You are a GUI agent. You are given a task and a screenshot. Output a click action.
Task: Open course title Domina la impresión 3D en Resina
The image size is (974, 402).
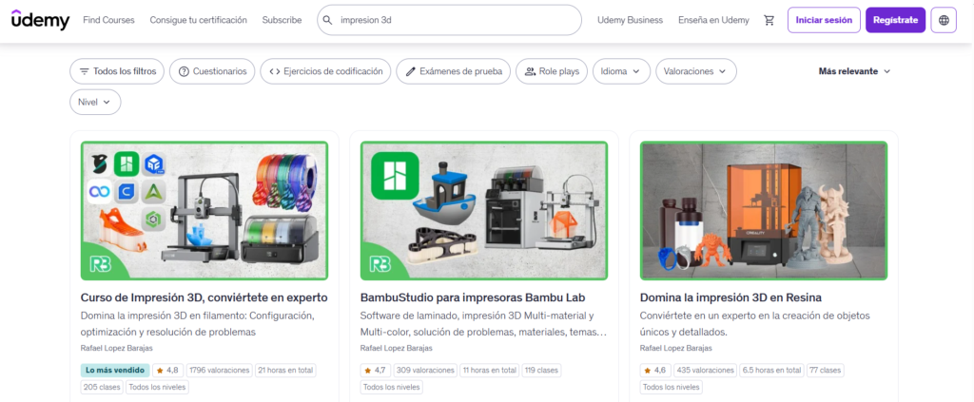click(731, 297)
